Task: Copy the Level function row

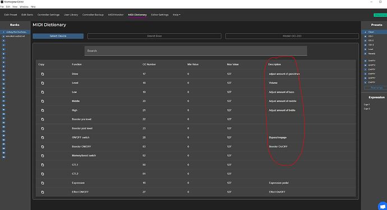Action: pos(43,83)
